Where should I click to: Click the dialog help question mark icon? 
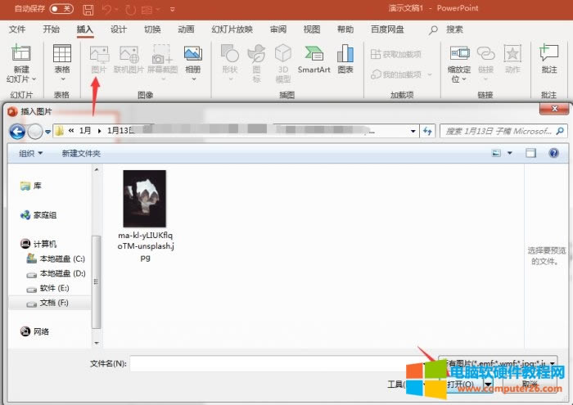(553, 153)
